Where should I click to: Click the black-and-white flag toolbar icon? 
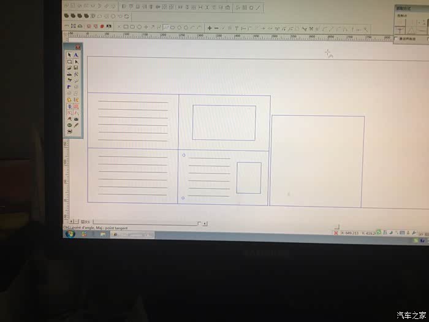tap(109, 26)
